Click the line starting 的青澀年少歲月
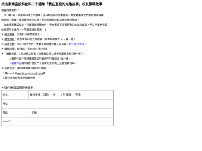 pos(24,29)
